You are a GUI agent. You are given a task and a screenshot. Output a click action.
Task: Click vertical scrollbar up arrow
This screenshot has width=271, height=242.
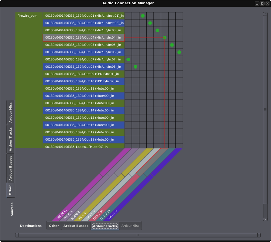click(x=265, y=14)
